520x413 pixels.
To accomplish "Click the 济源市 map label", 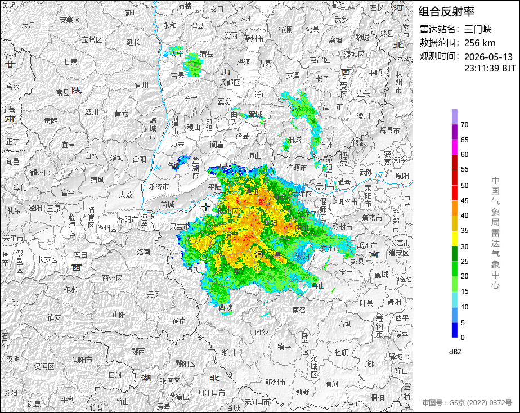I will (x=297, y=168).
